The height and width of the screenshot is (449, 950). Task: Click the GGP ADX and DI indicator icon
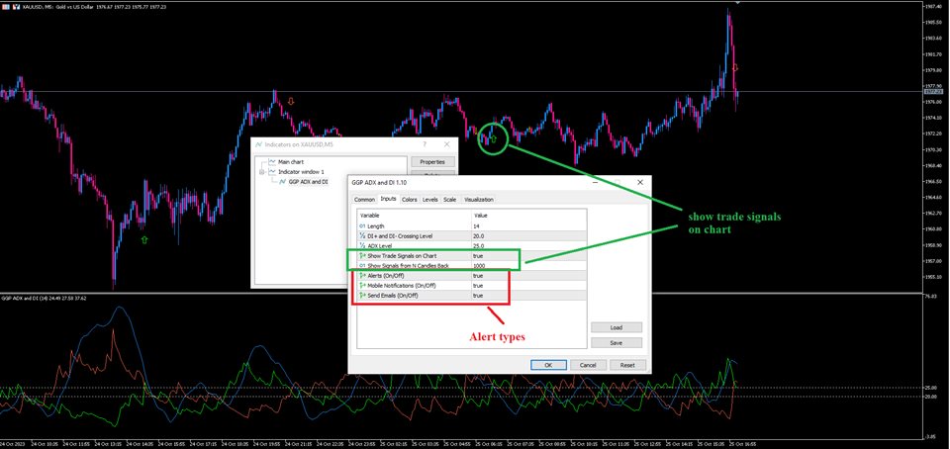282,182
